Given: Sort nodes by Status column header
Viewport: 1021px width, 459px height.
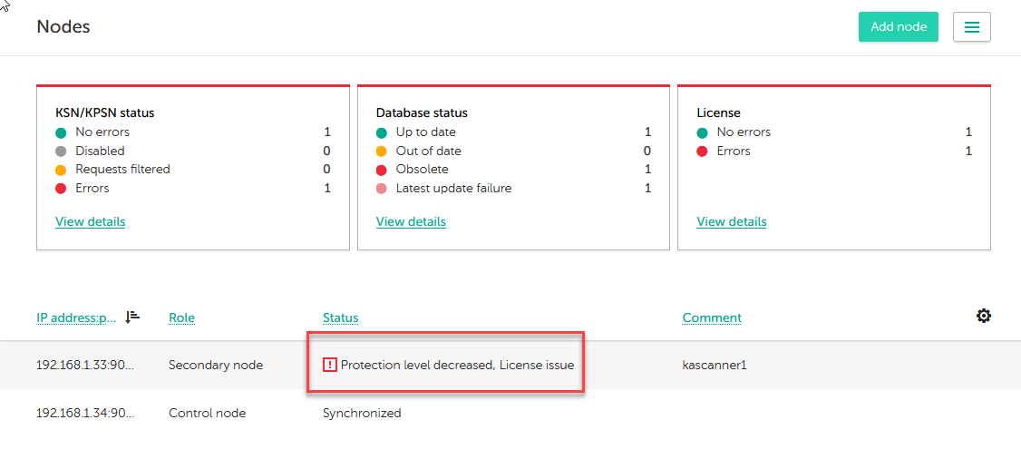Looking at the screenshot, I should tap(340, 317).
